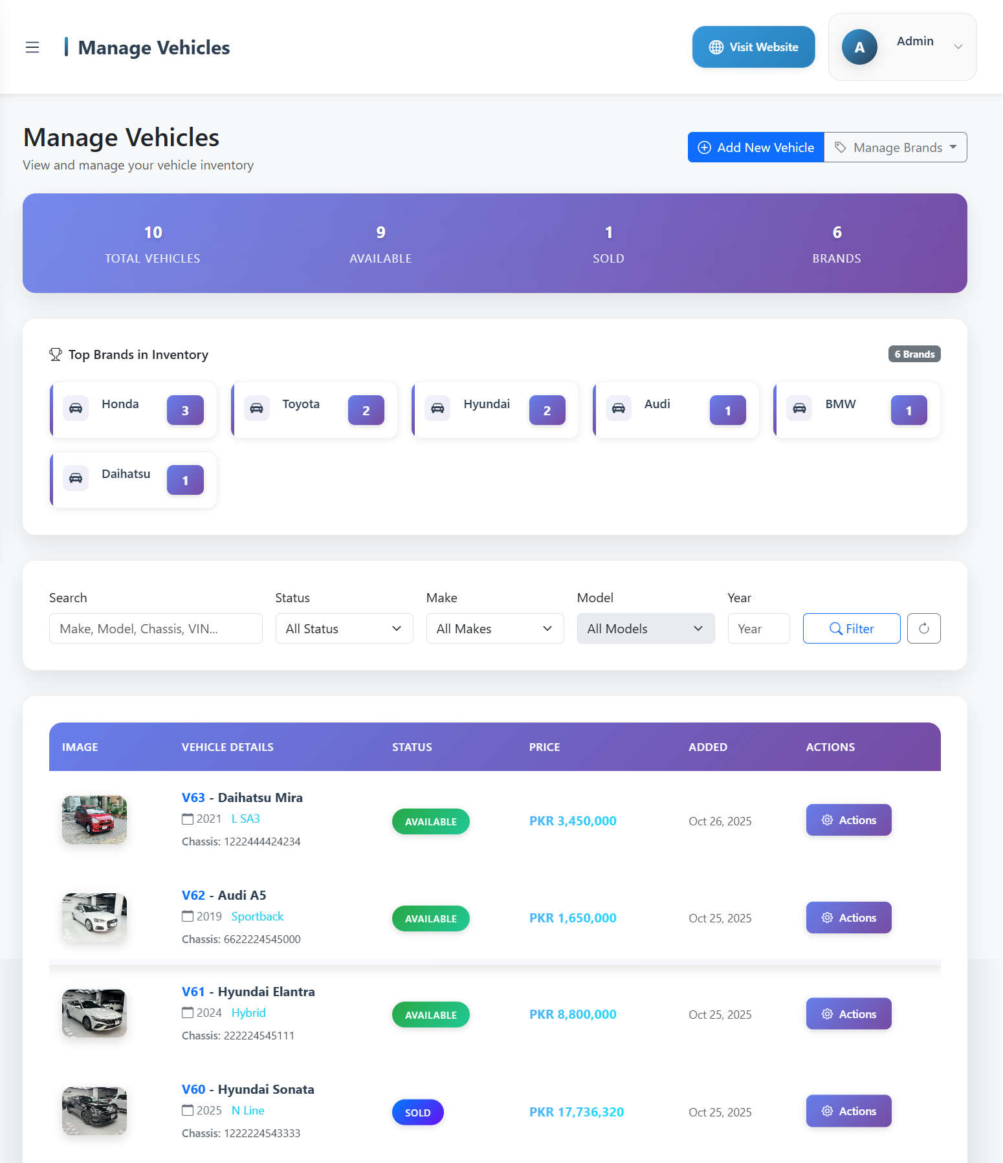Click the Hyundai Sonata thumbnail image
Image resolution: width=1003 pixels, height=1163 pixels.
tap(94, 1111)
